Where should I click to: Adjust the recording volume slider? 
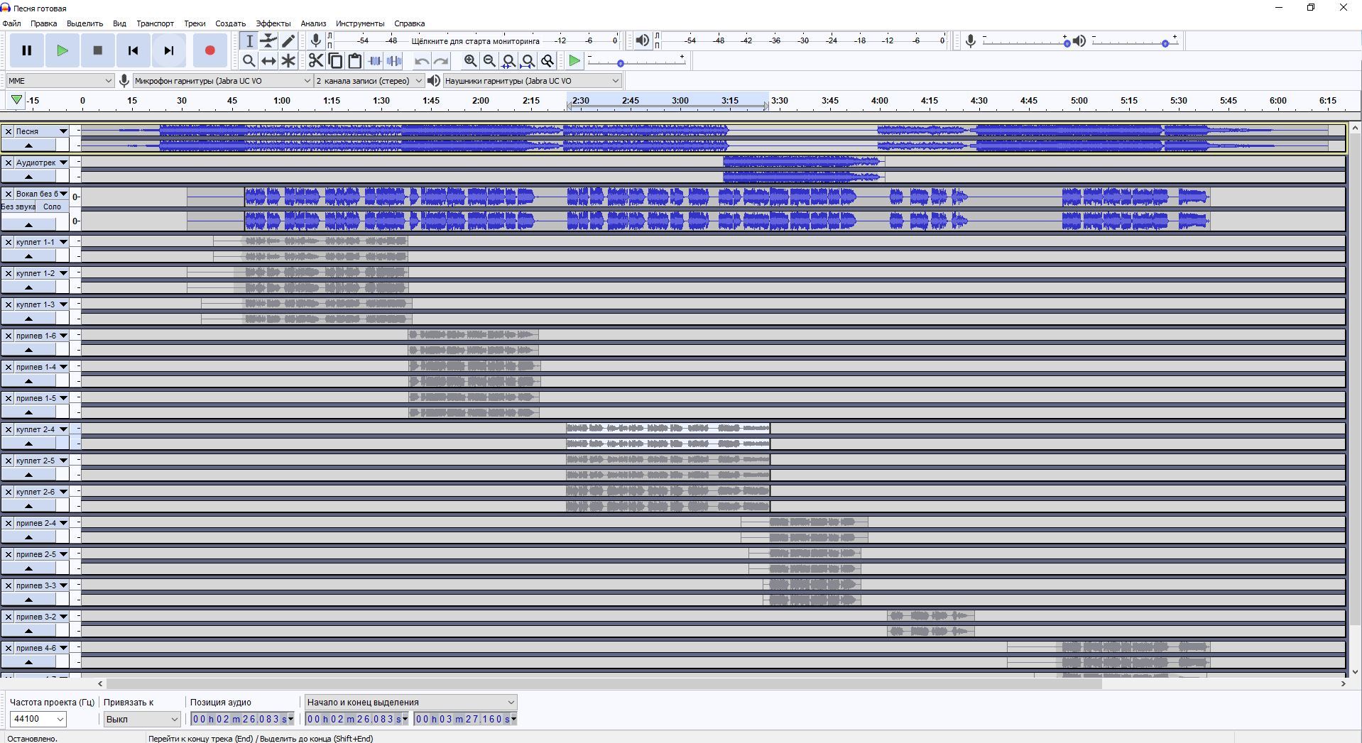(x=1025, y=43)
